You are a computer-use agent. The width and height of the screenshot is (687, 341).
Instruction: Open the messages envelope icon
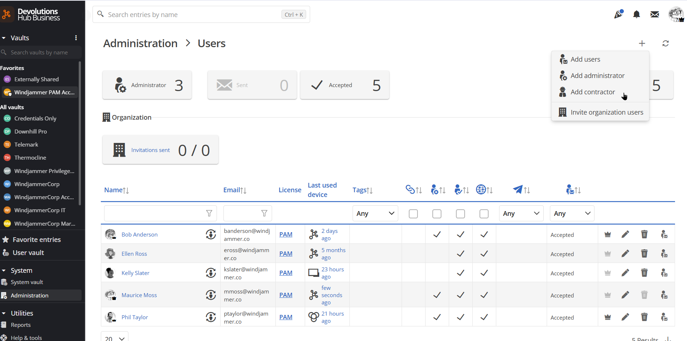(654, 14)
